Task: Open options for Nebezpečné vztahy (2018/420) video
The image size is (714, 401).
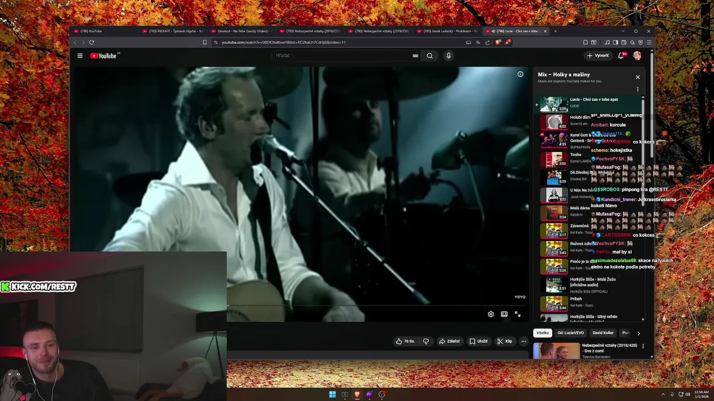Action: tap(643, 346)
